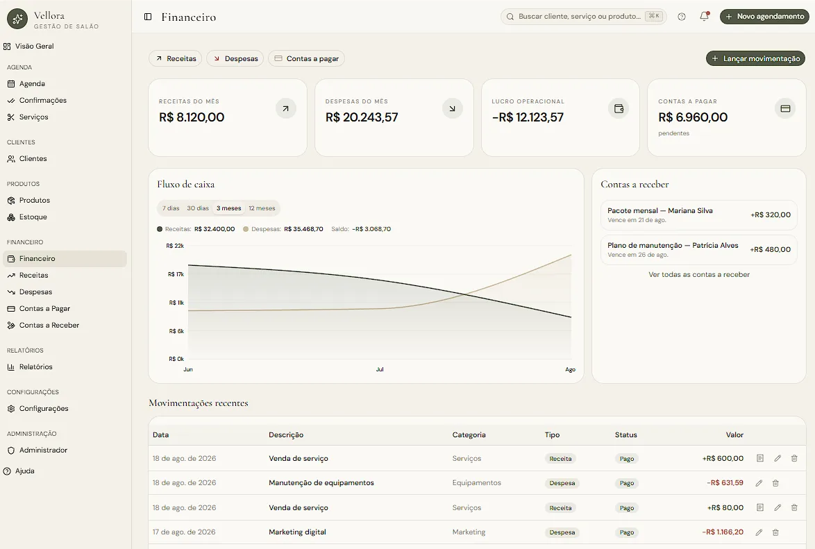Open Contas a Receber in the sidebar
The height and width of the screenshot is (549, 815).
(65, 325)
